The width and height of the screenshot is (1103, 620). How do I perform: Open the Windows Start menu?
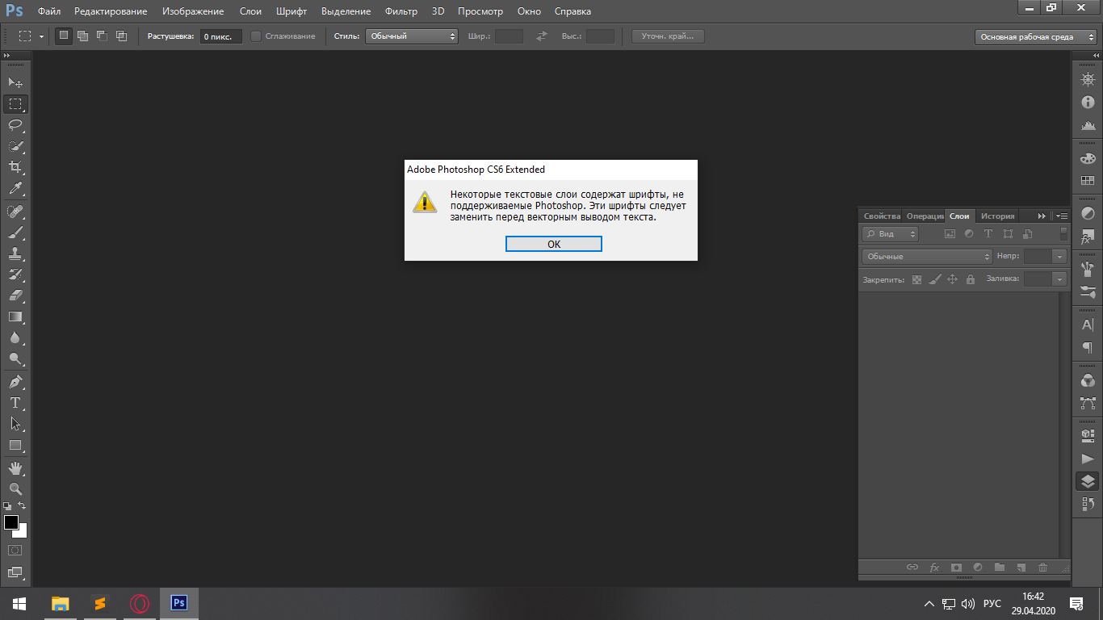pyautogui.click(x=19, y=603)
